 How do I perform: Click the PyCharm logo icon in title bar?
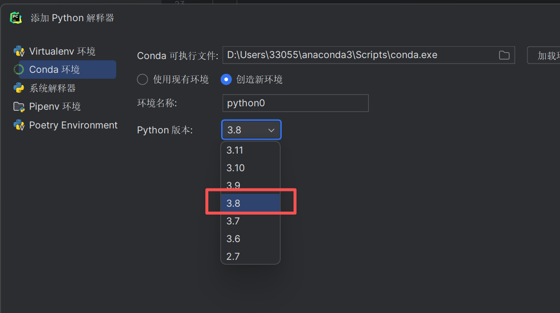coord(16,18)
